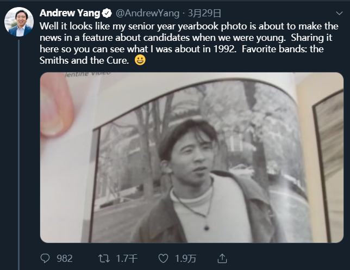Viewport: 350px width, 270px height.
Task: Click the blue verified badge
Action: (108, 13)
